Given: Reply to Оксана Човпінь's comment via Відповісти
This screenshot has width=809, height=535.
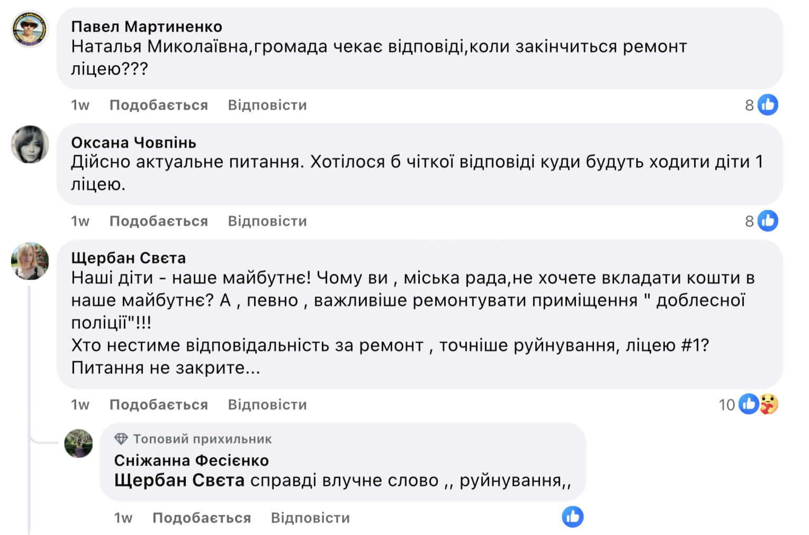Looking at the screenshot, I should [x=267, y=221].
